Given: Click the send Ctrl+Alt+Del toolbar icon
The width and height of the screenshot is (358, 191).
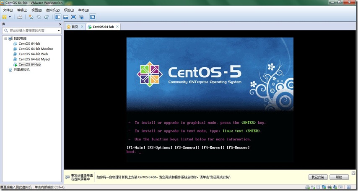Looking at the screenshot, I should click(20, 17).
